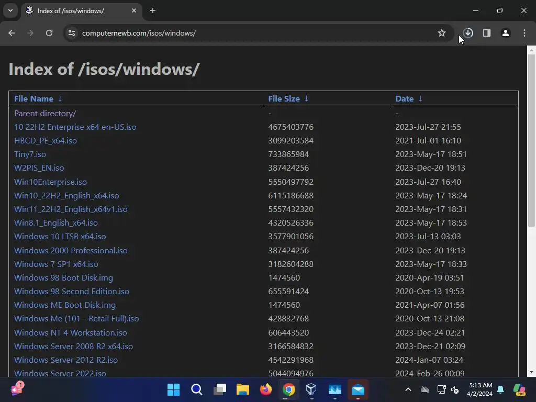
Task: Open the network tray icon
Action: click(x=441, y=389)
